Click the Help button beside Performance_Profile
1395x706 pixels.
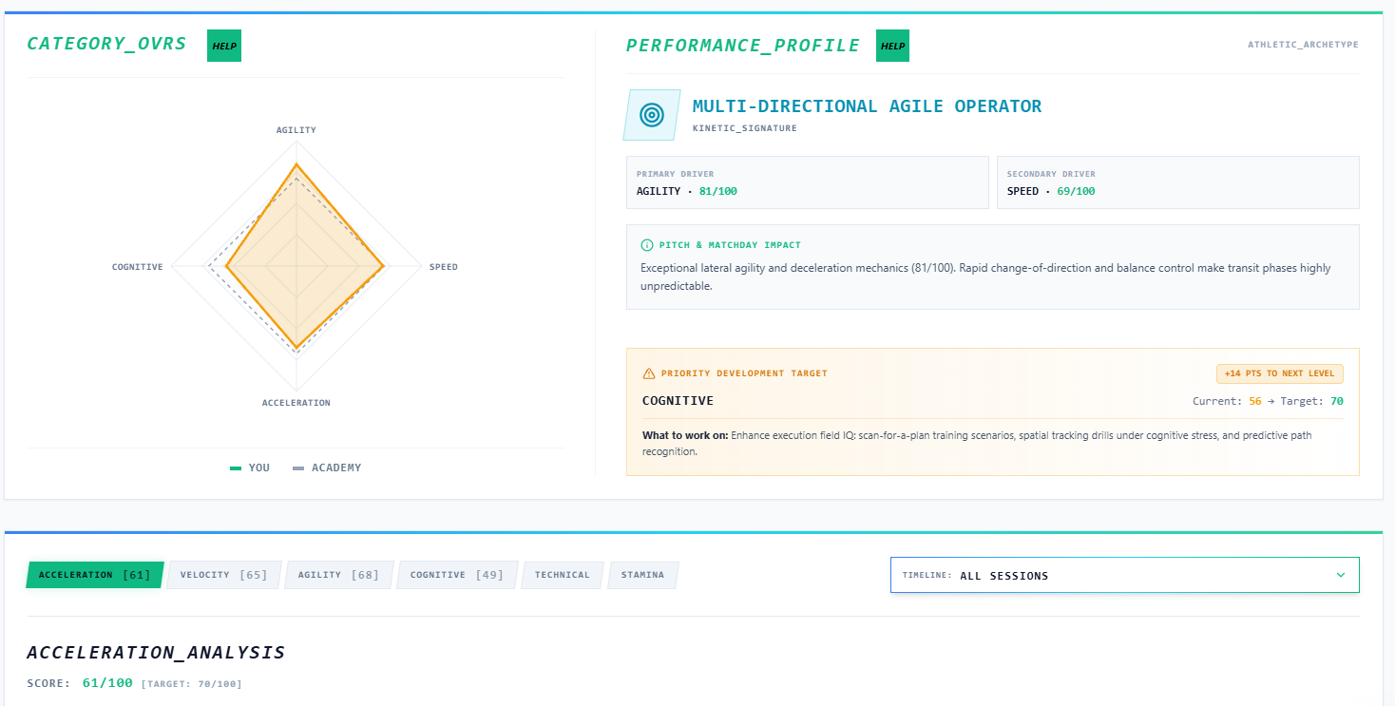pyautogui.click(x=892, y=46)
